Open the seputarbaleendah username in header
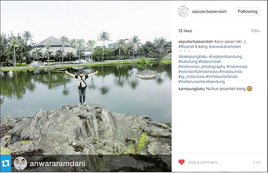Screen dimensions: 268x173 click(x=209, y=11)
